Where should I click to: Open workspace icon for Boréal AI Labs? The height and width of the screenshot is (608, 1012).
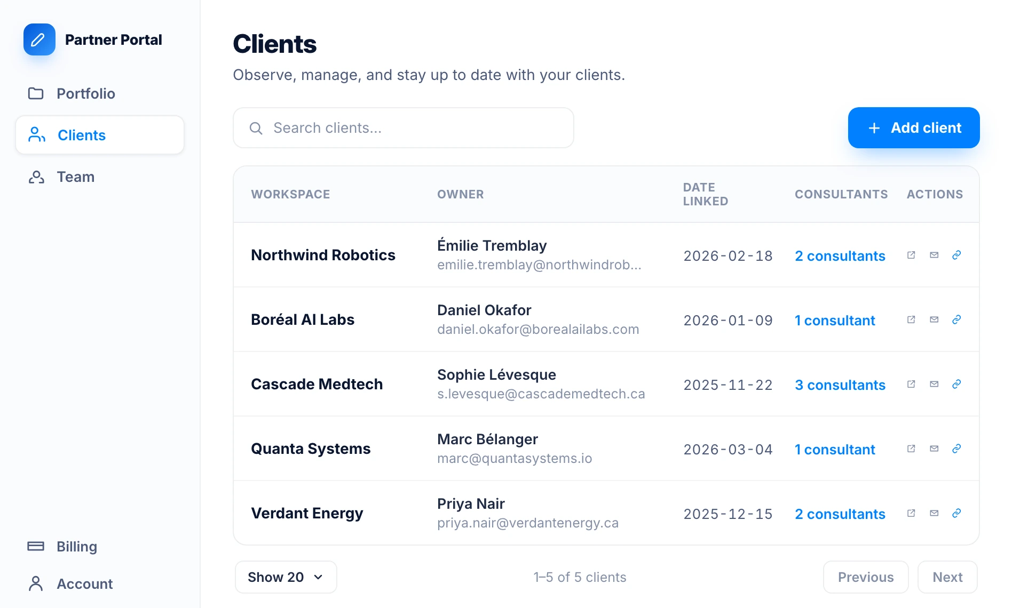point(911,319)
